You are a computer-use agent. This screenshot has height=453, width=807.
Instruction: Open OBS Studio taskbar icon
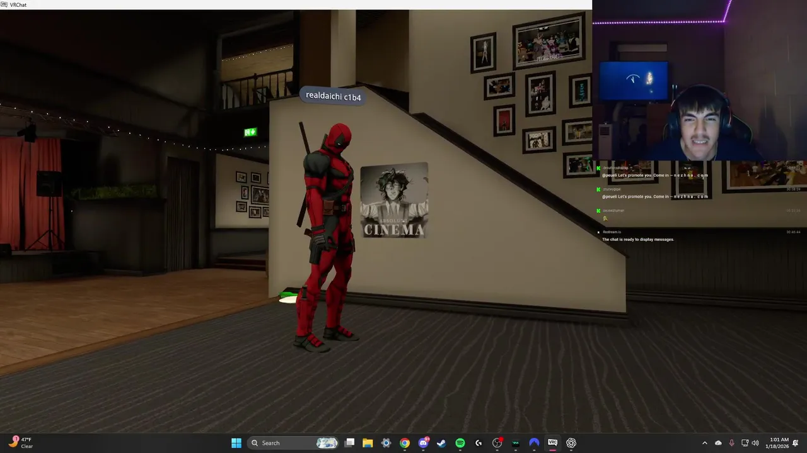pyautogui.click(x=497, y=443)
